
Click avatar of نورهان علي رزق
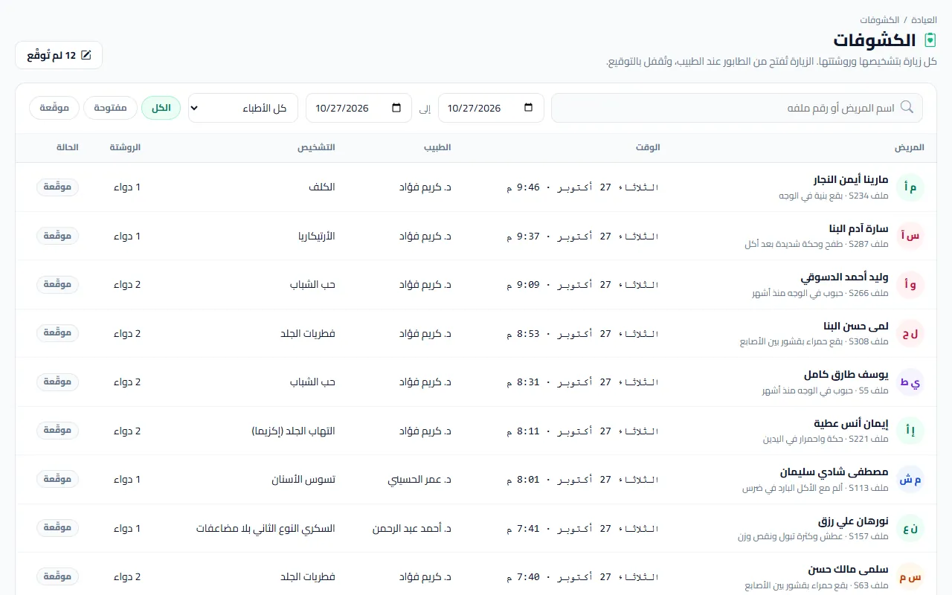[x=910, y=529]
